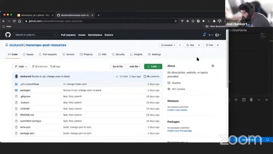Switch to the Code repository tab

click(12, 54)
